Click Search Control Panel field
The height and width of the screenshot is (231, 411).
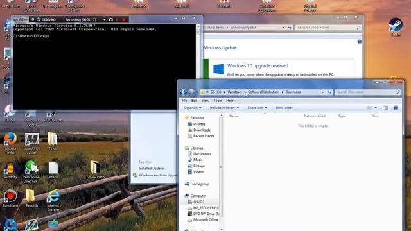click(x=328, y=27)
